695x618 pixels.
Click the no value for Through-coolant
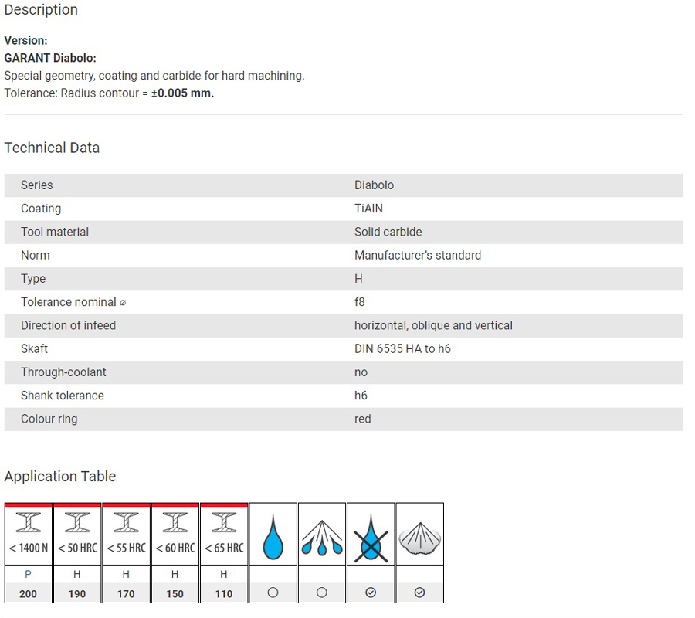[x=361, y=373]
